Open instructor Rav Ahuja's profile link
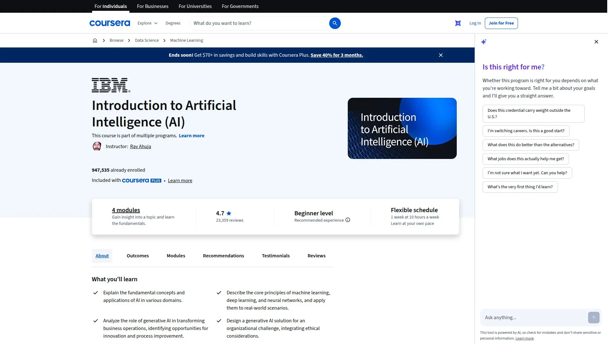The width and height of the screenshot is (612, 344). click(141, 147)
